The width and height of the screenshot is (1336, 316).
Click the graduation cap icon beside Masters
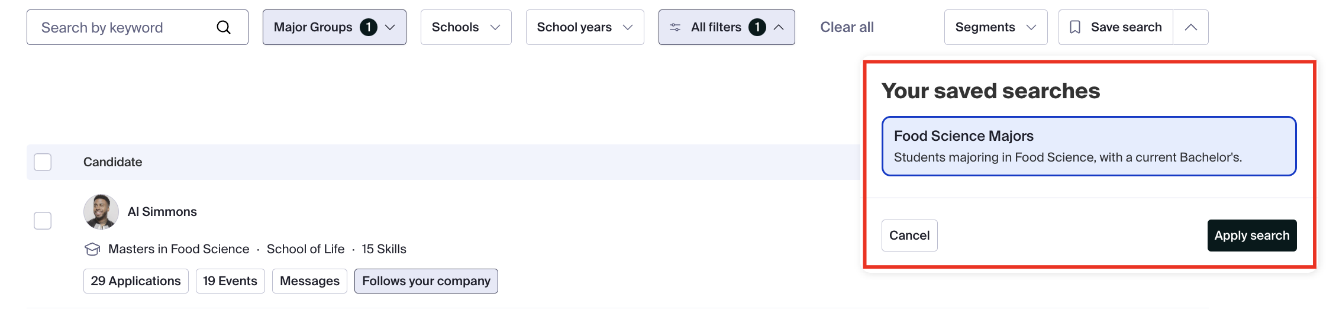click(x=92, y=249)
